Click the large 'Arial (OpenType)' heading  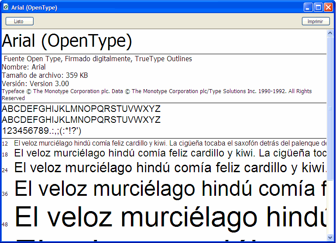click(67, 41)
